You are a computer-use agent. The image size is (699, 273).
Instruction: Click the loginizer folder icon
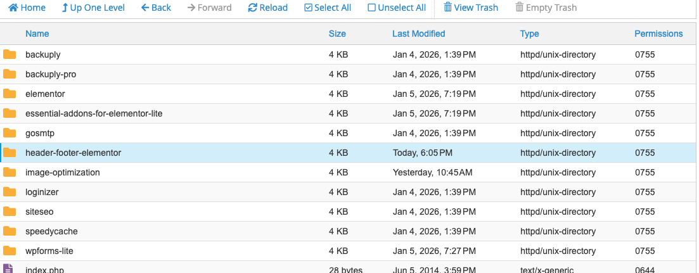coord(10,192)
